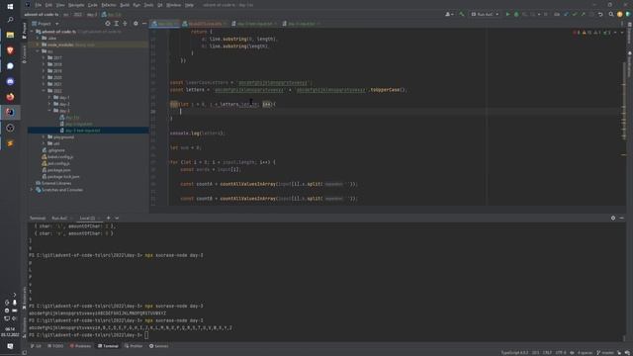Click the Git push arrow icon

coord(583,14)
